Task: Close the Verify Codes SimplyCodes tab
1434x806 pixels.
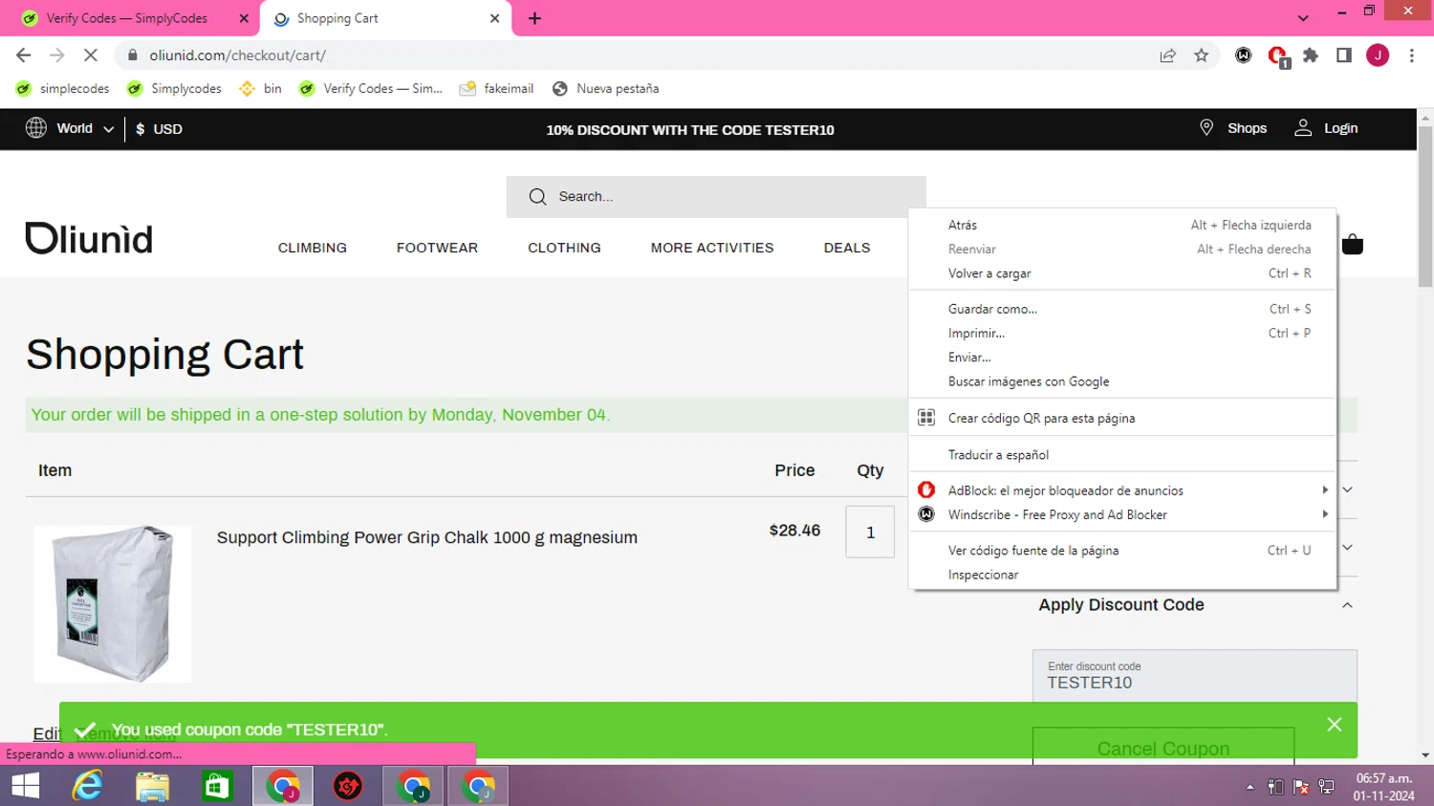Action: [244, 18]
